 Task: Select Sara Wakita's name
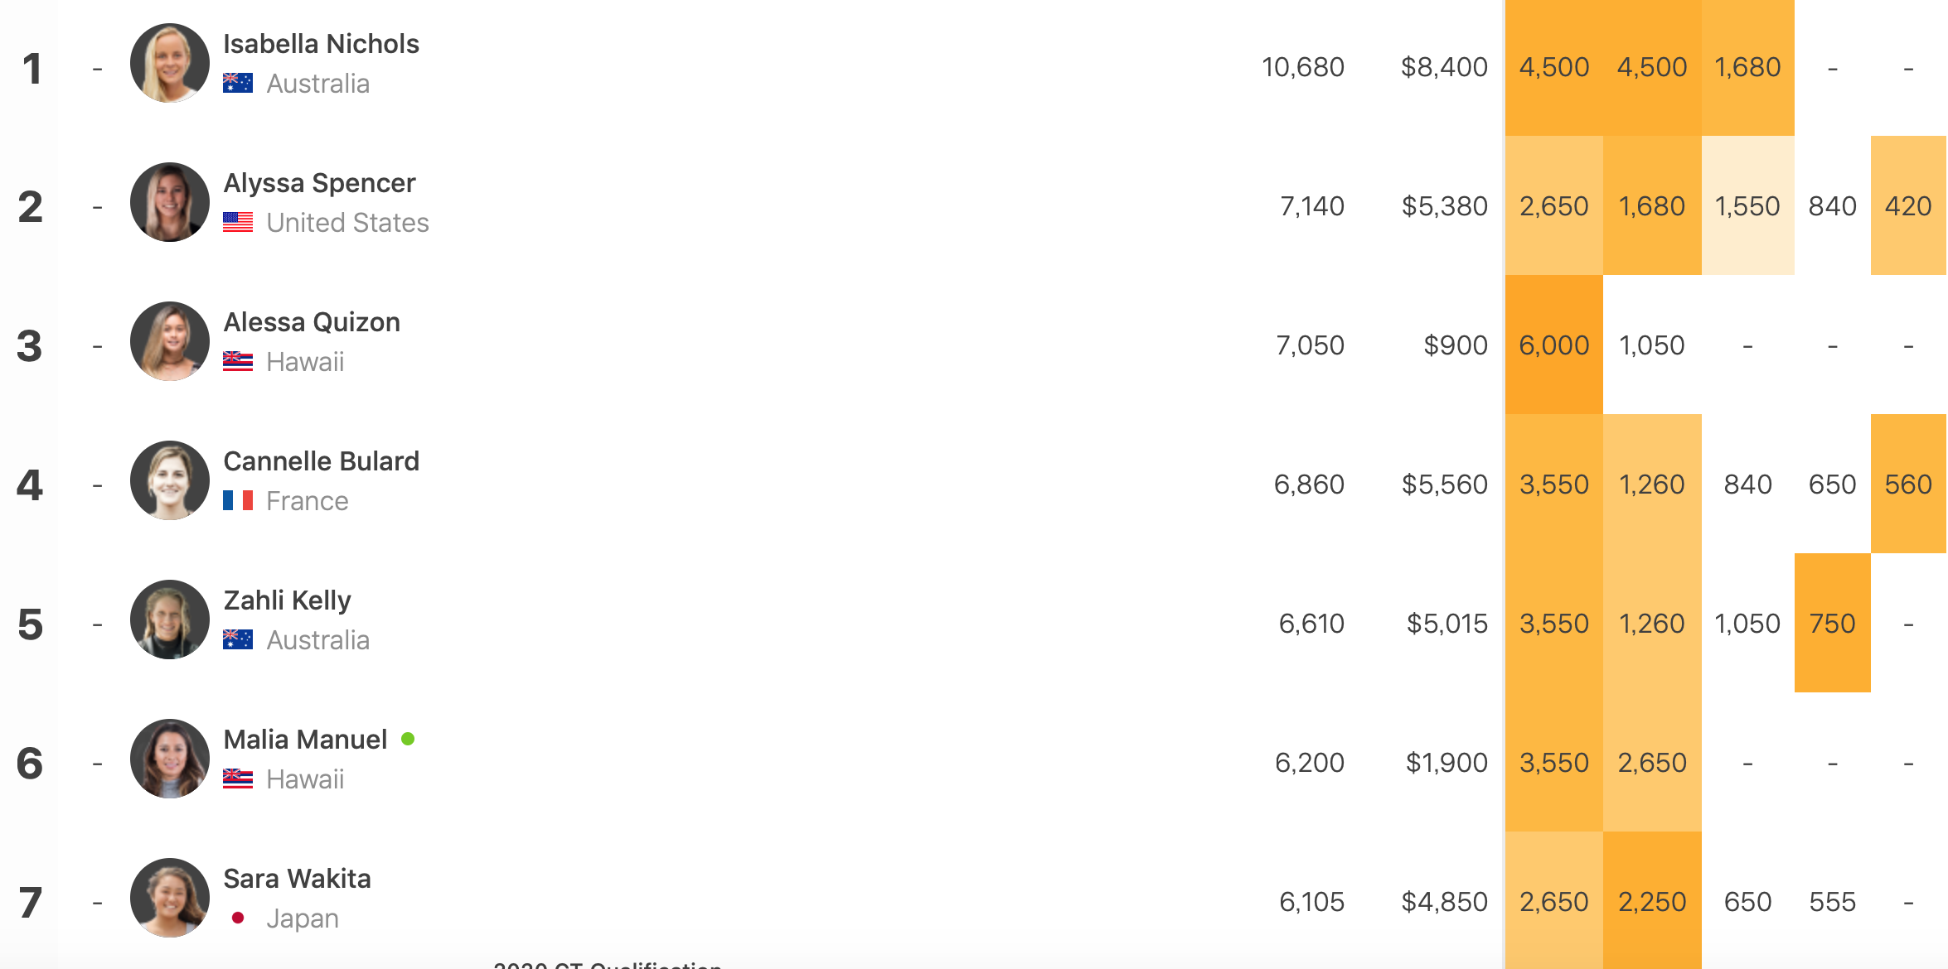[x=297, y=878]
